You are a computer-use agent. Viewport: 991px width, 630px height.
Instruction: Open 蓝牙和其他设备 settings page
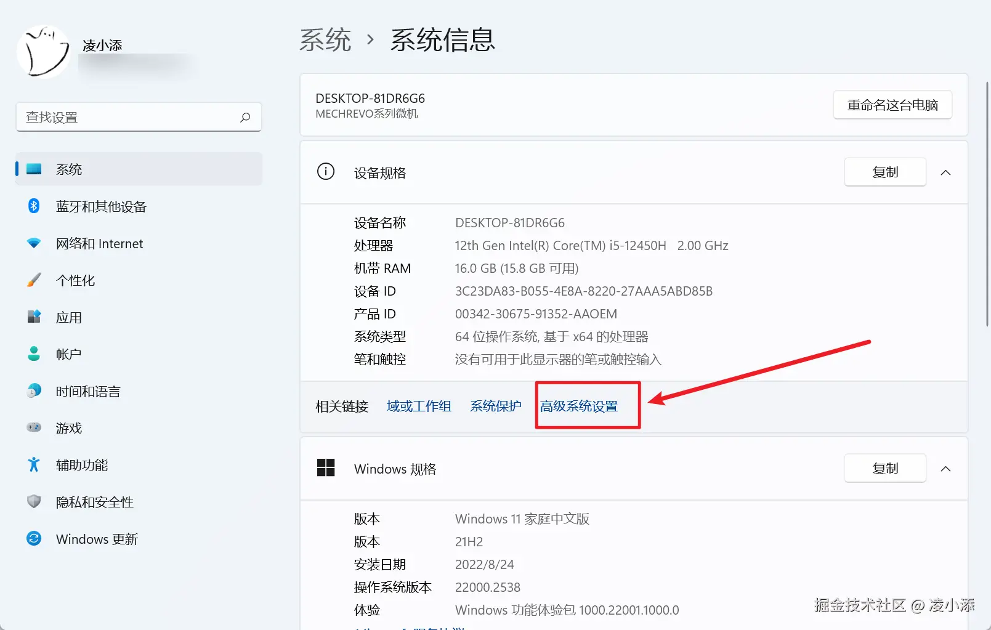tap(139, 206)
